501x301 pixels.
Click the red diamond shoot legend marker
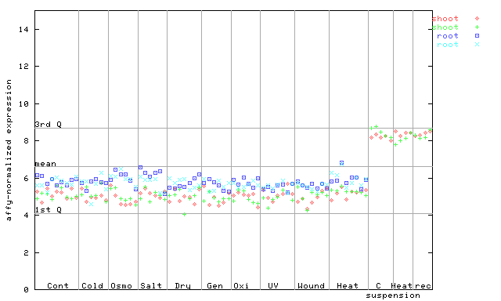477,19
